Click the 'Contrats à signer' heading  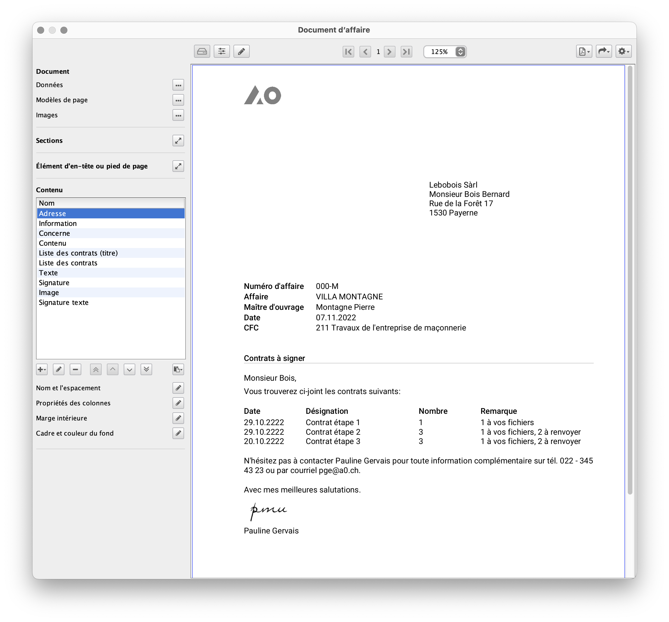point(274,358)
